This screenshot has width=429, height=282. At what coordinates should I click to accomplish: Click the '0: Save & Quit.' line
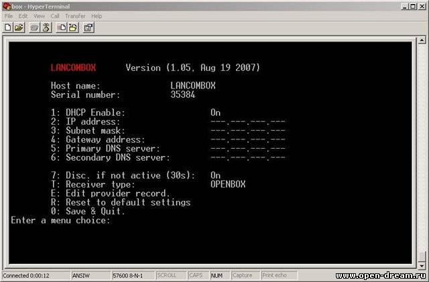(88, 212)
